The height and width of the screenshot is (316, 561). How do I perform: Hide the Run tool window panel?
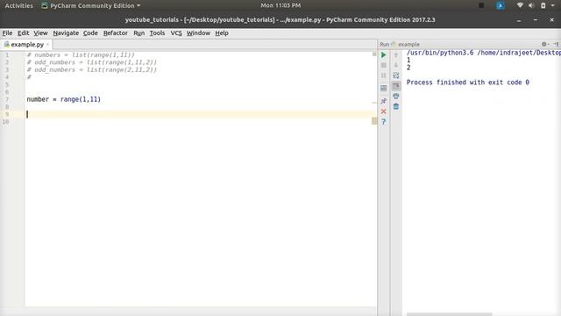[x=556, y=44]
